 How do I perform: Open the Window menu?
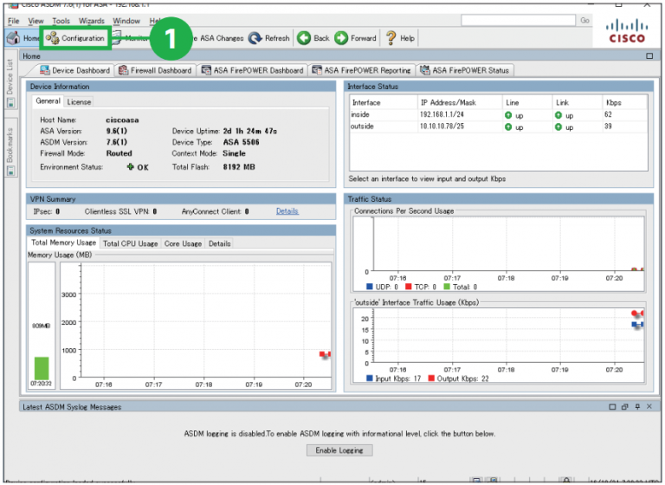pos(126,21)
